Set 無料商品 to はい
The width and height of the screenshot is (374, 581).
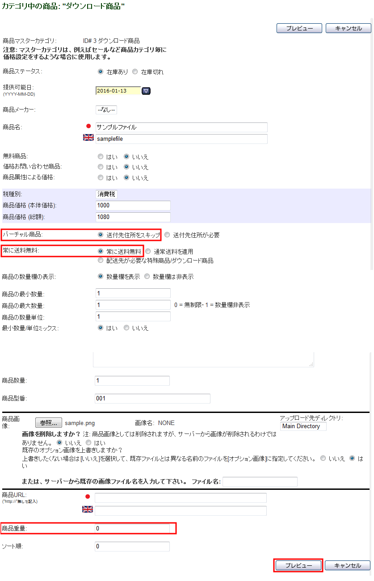[x=101, y=157]
